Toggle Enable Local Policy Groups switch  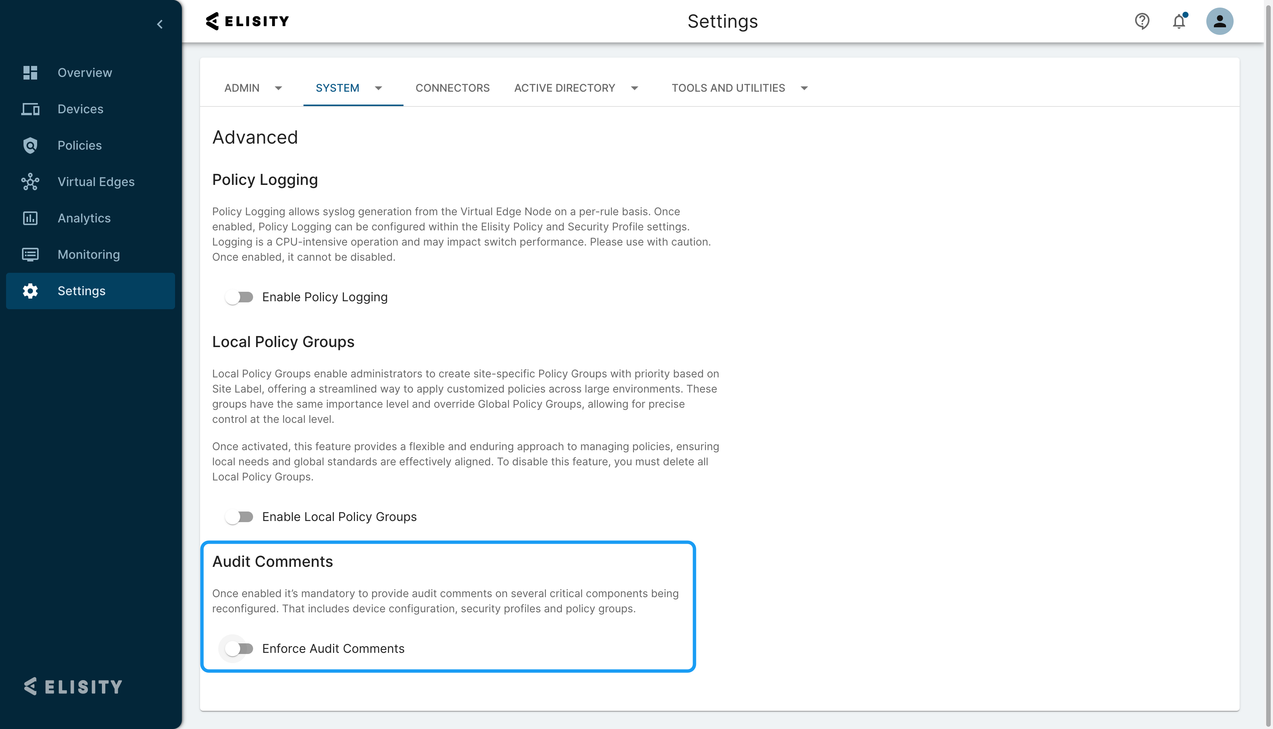pyautogui.click(x=239, y=517)
